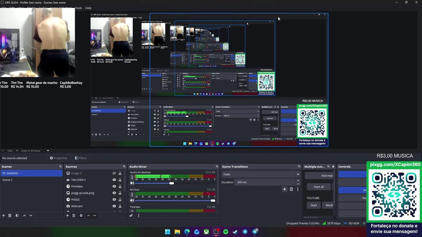Close the Multiple output dock
Screen dimensions: 422x237
pos(333,167)
